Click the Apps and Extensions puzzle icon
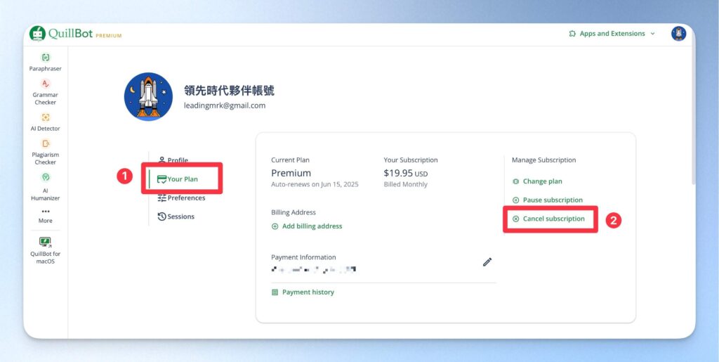This screenshot has width=719, height=362. click(572, 34)
